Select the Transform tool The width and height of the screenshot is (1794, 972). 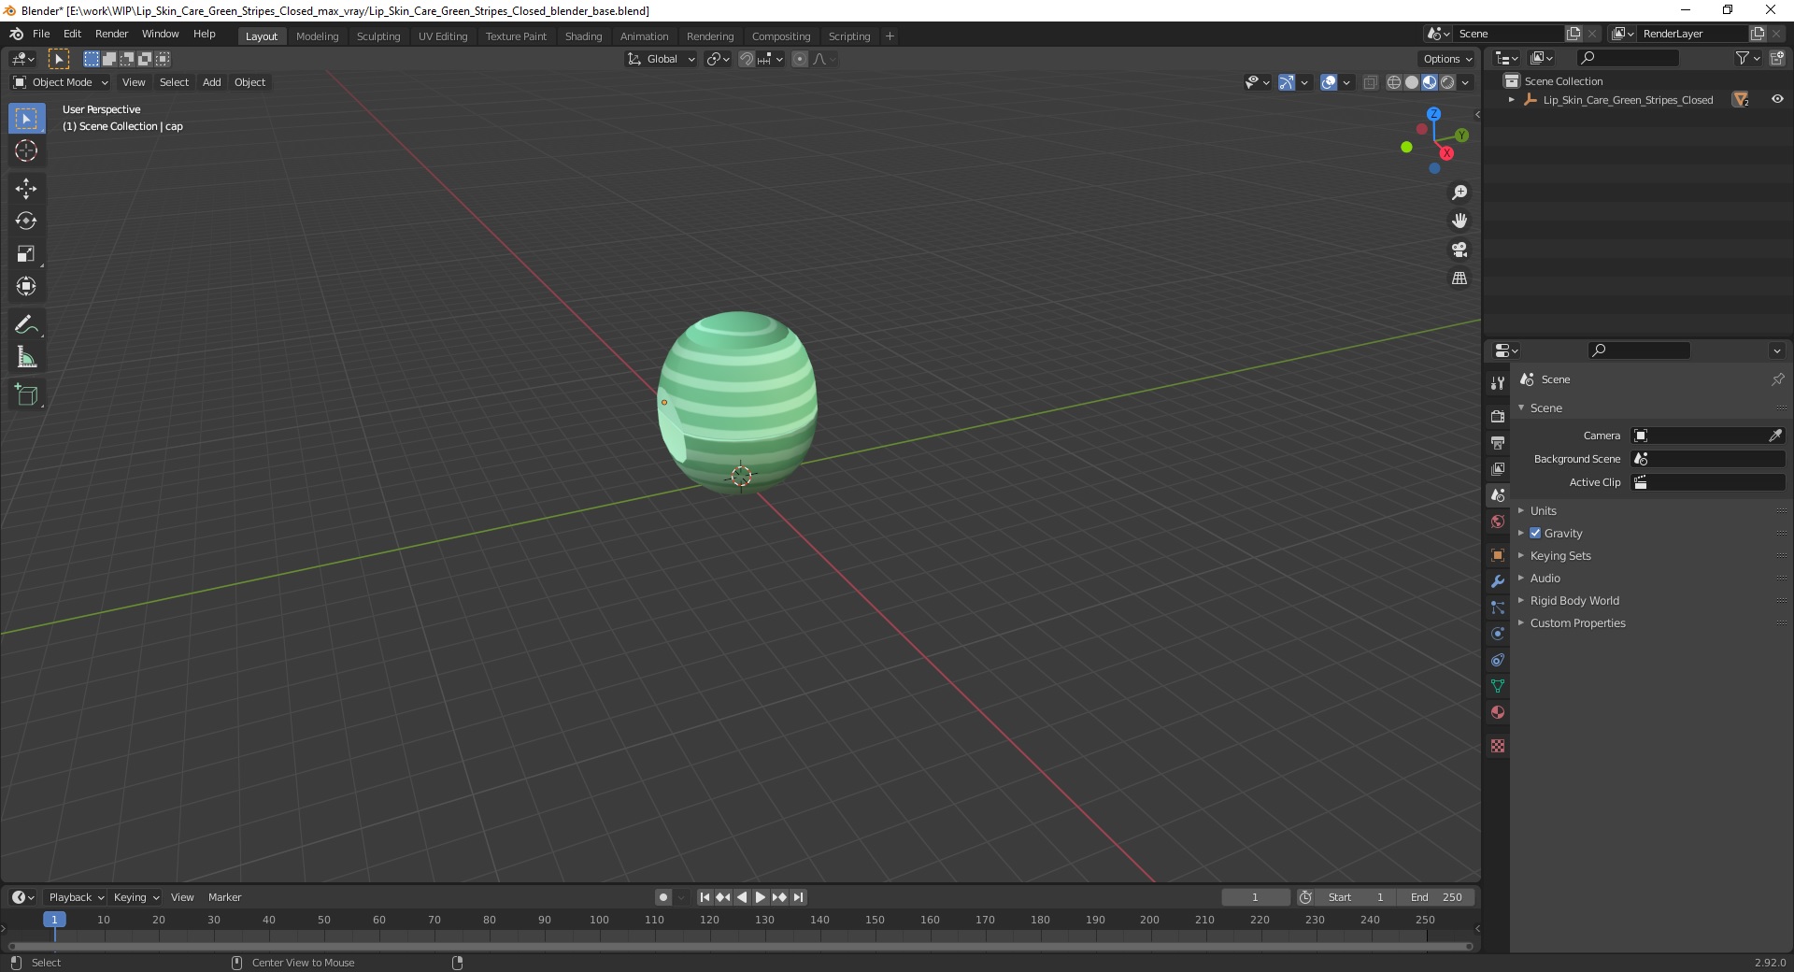coord(26,287)
